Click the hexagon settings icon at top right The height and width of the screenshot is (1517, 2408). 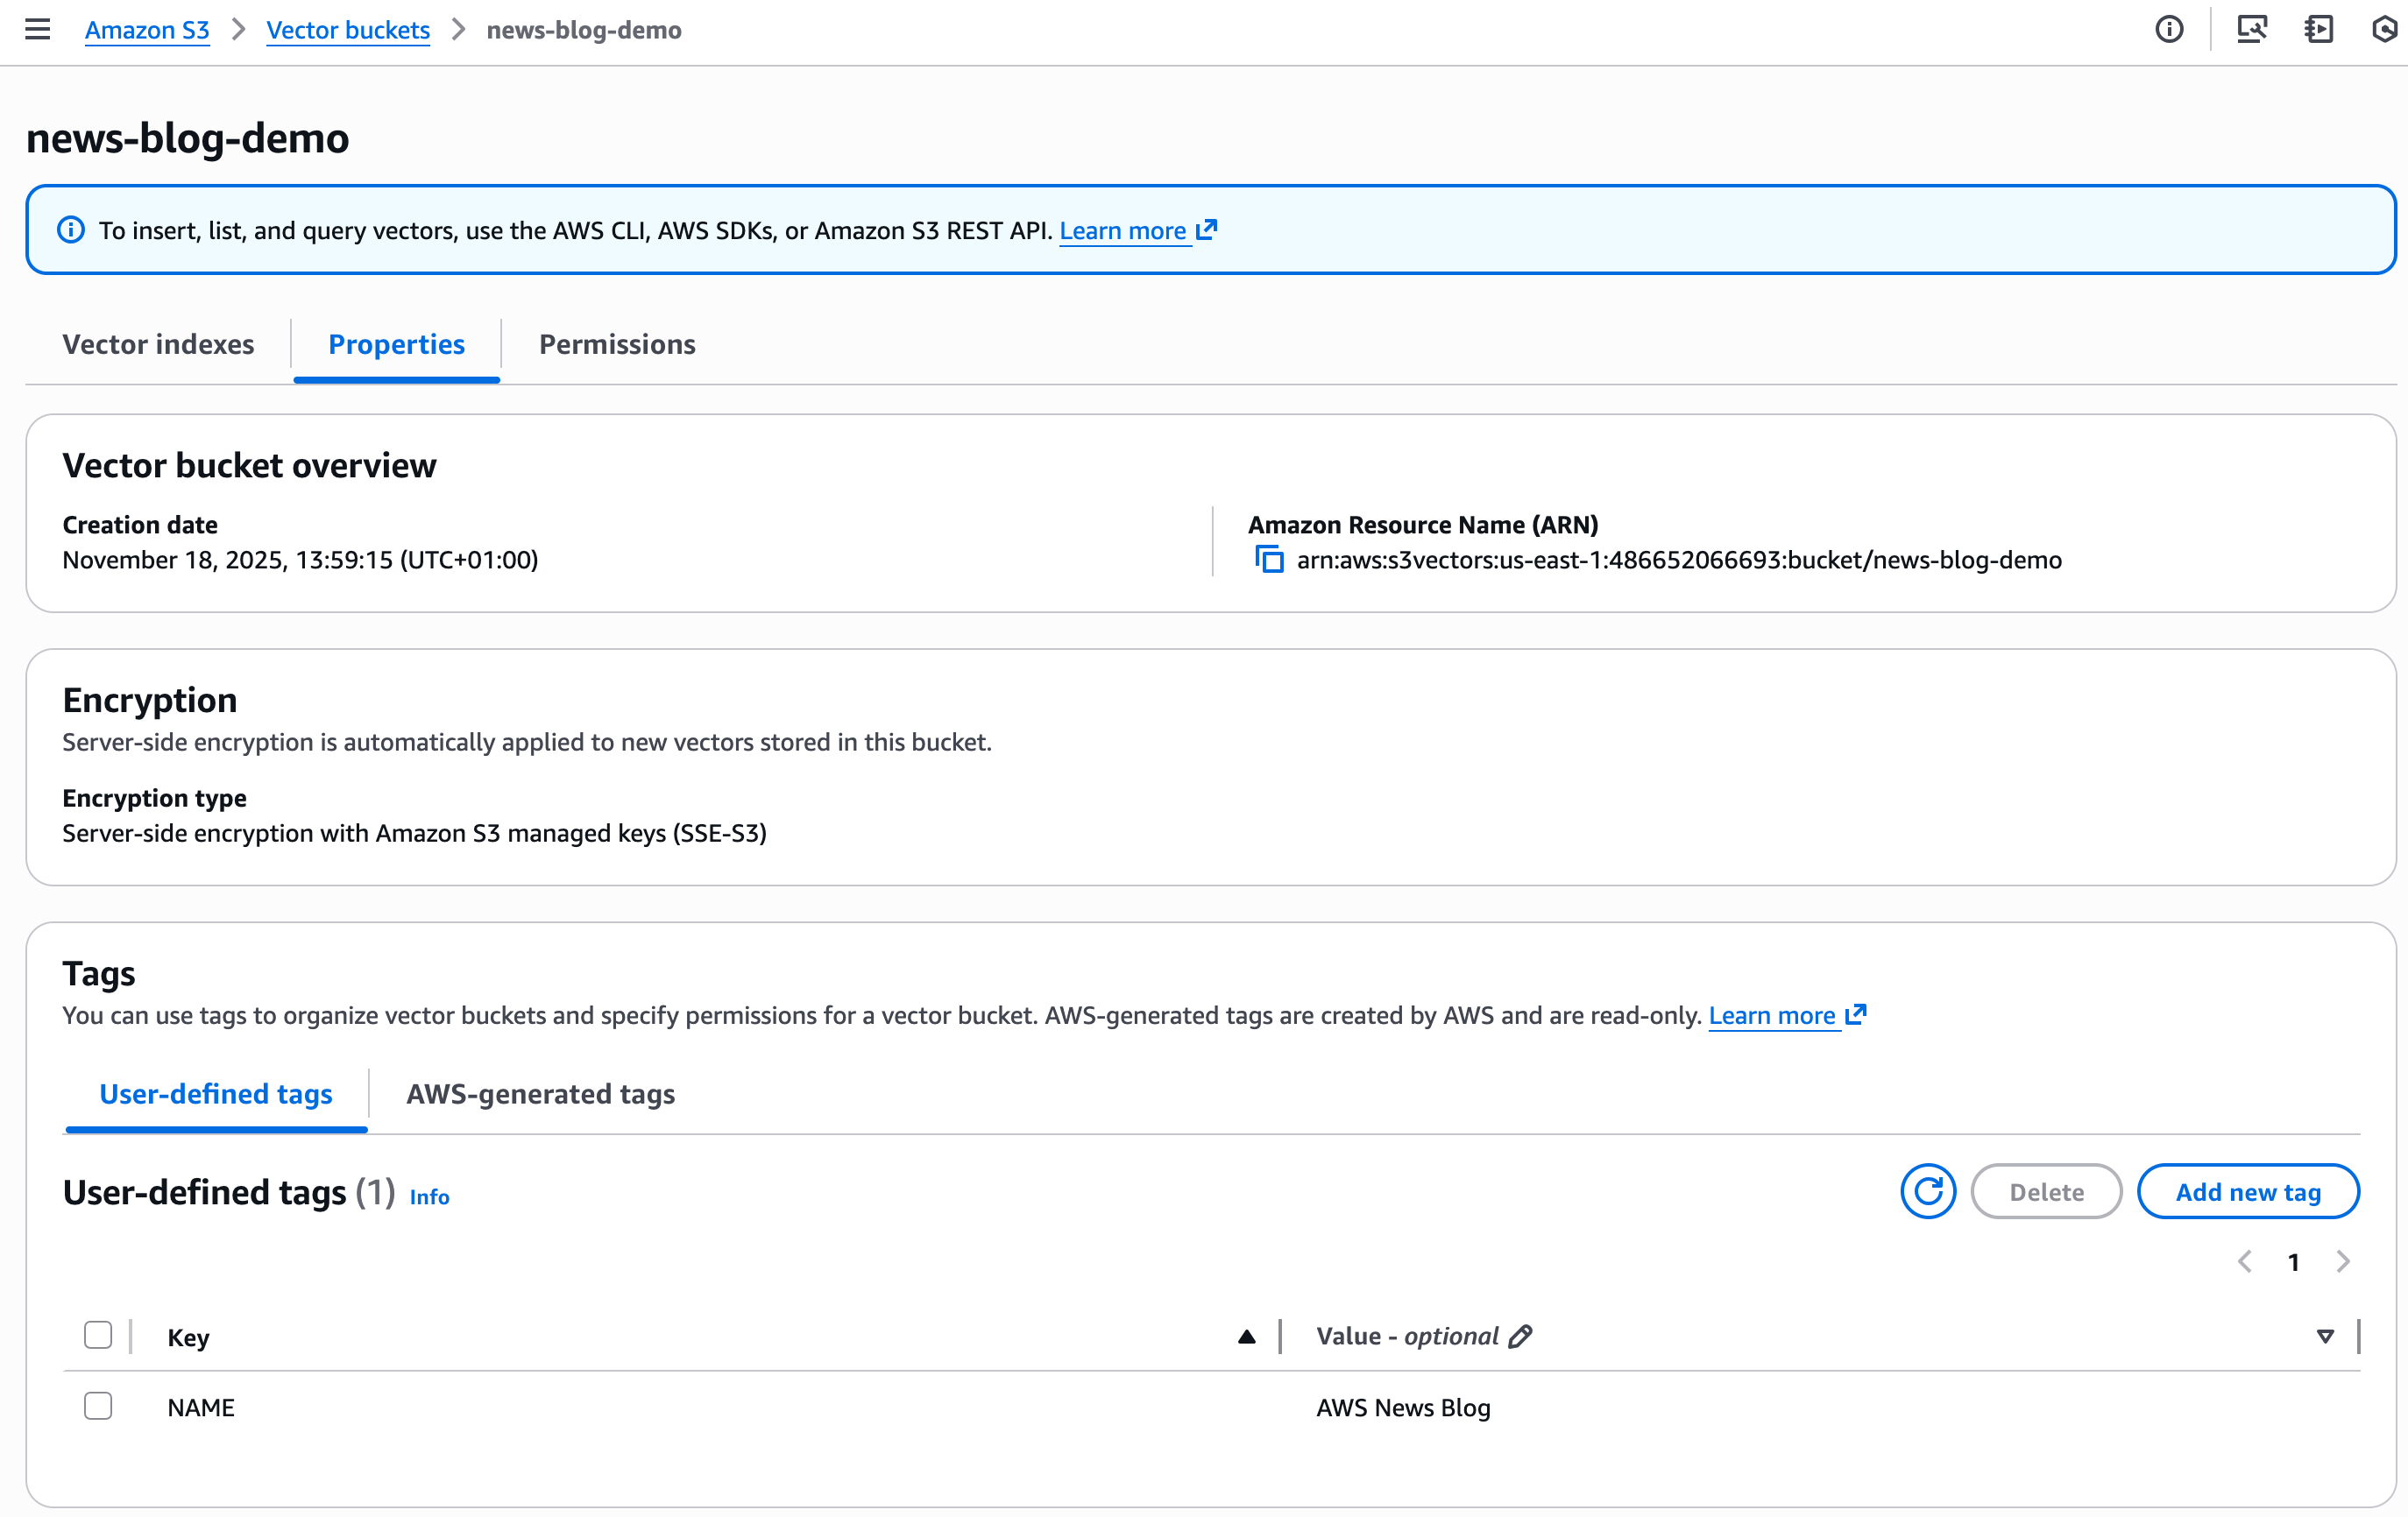coord(2385,30)
